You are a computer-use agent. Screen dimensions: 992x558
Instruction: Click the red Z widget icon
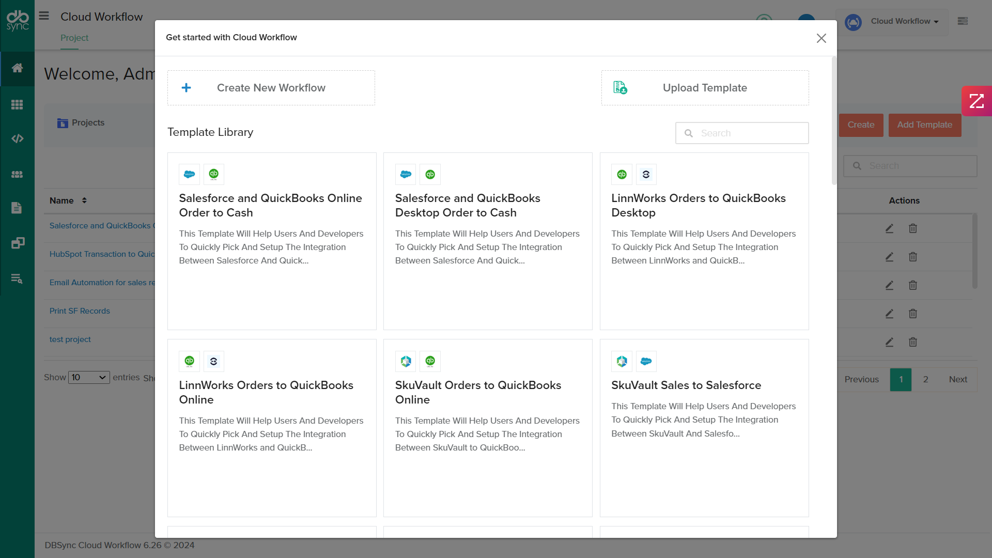(977, 101)
